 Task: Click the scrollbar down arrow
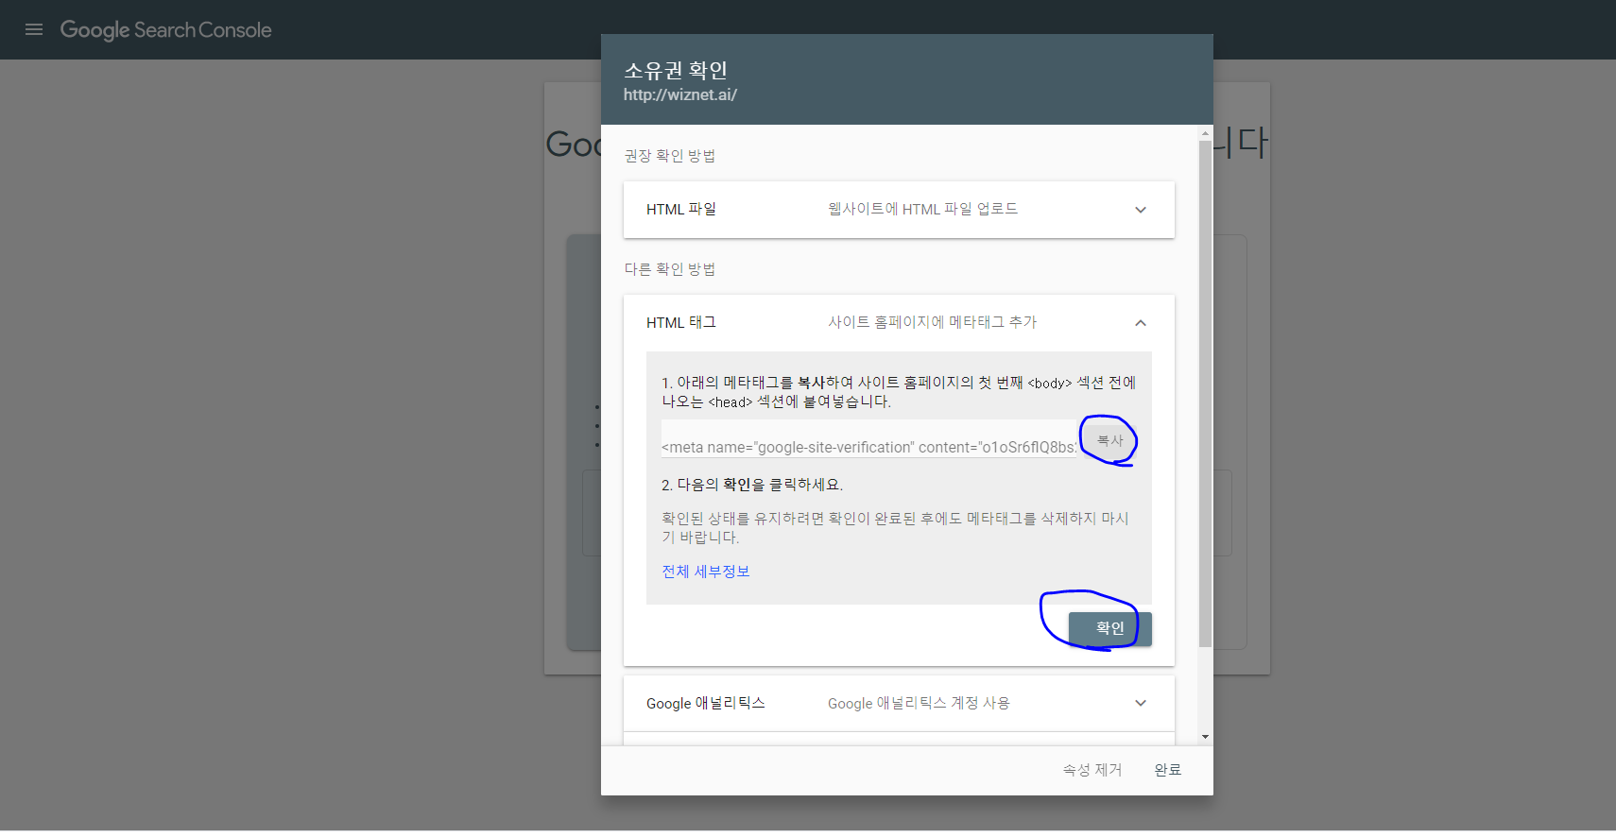[1205, 737]
